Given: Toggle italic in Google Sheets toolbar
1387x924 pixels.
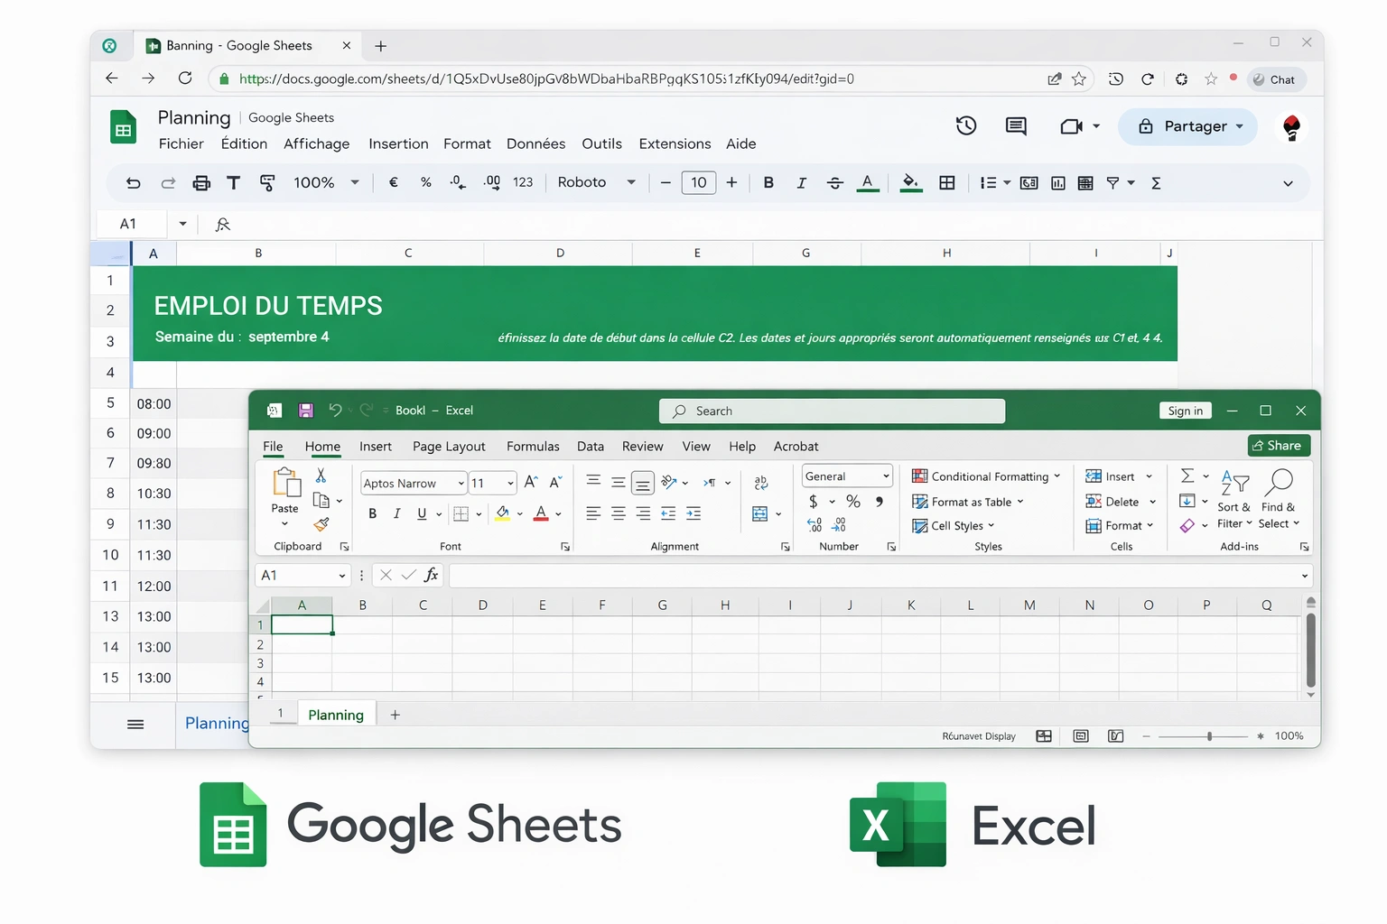Looking at the screenshot, I should (801, 182).
